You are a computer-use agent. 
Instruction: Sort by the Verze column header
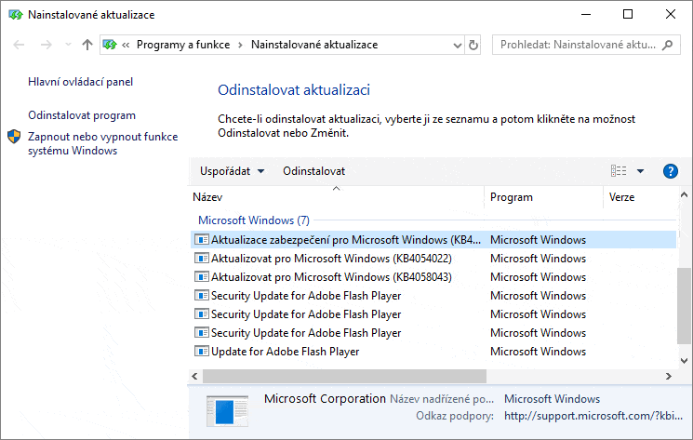click(x=640, y=197)
